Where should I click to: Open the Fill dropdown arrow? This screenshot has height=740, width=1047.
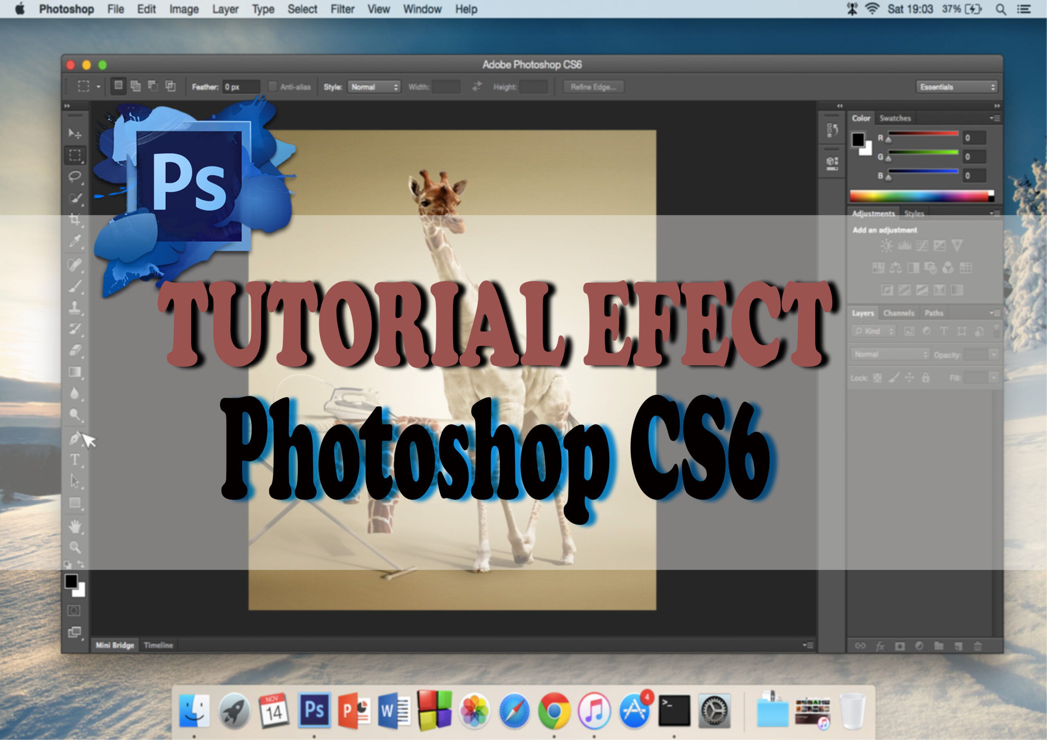click(993, 377)
